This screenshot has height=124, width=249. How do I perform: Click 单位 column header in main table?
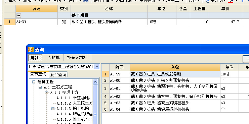coord(162,9)
